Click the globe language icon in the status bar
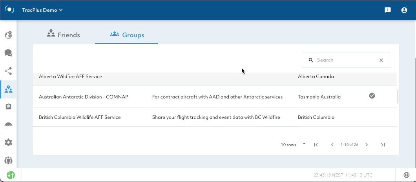The height and width of the screenshot is (182, 416). (x=407, y=175)
